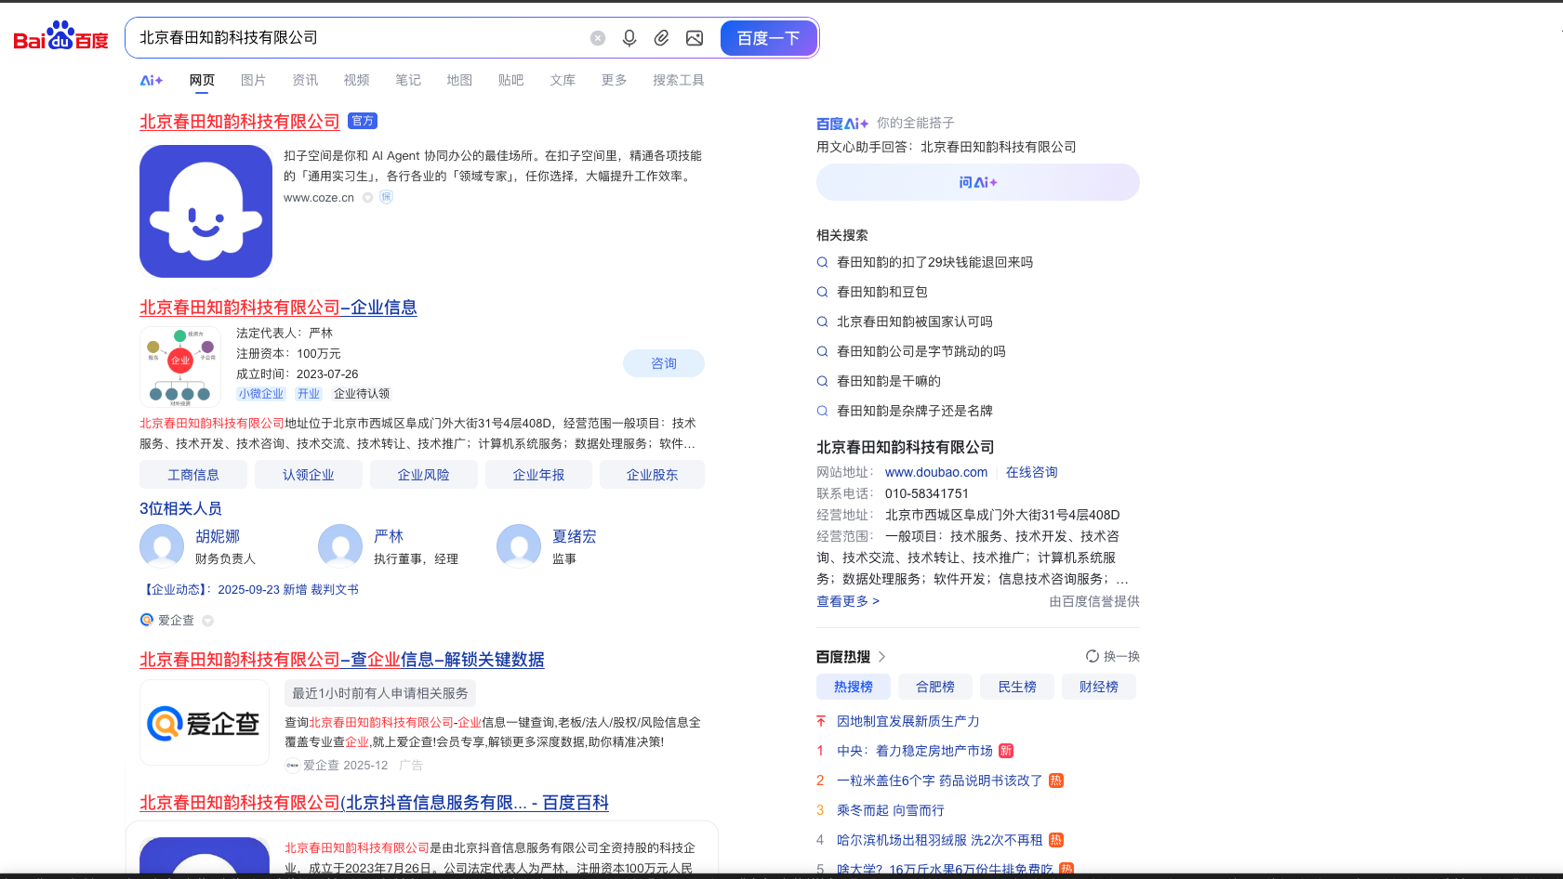Click the paperclip attachment icon
The height and width of the screenshot is (879, 1563).
pyautogui.click(x=662, y=37)
